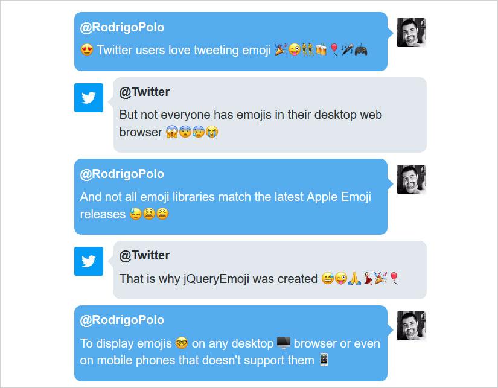Click the desktop computer emoji

(x=284, y=343)
